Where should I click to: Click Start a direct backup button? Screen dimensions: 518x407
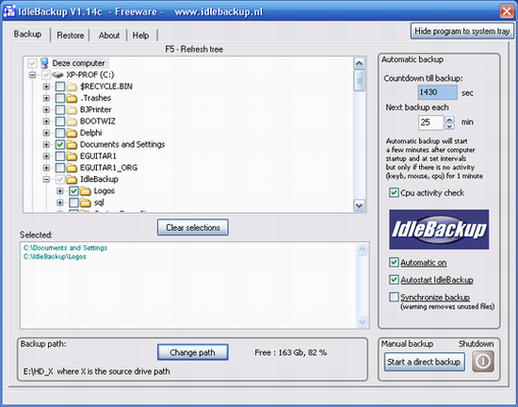424,362
